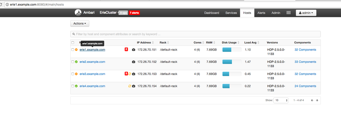The image size is (341, 128).
Task: Open the Actions dropdown
Action: 80,23
